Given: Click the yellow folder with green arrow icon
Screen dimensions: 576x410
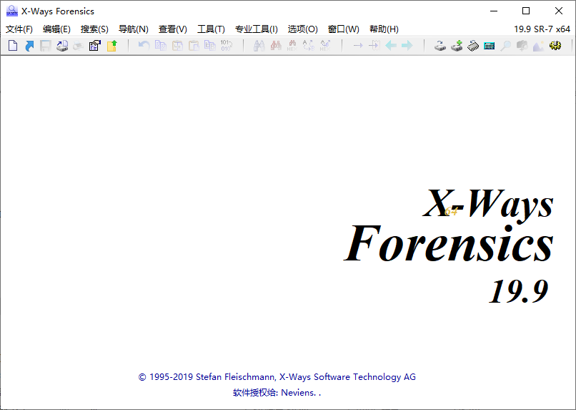Looking at the screenshot, I should coord(111,46).
